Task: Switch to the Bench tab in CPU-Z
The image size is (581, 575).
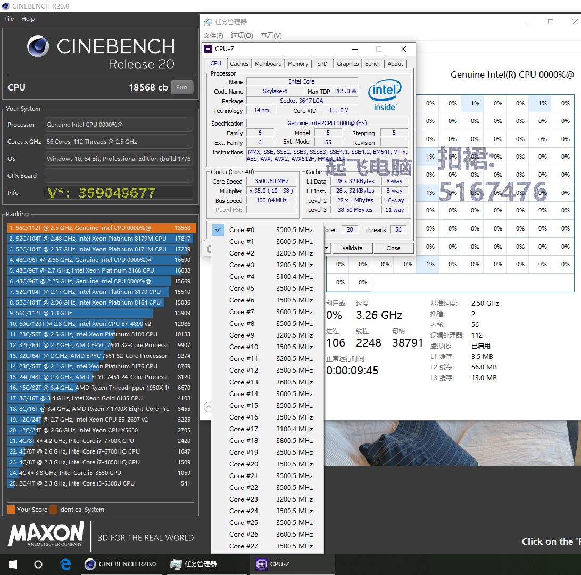Action: click(373, 64)
